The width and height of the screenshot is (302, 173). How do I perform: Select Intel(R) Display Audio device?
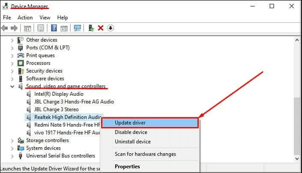coord(59,94)
